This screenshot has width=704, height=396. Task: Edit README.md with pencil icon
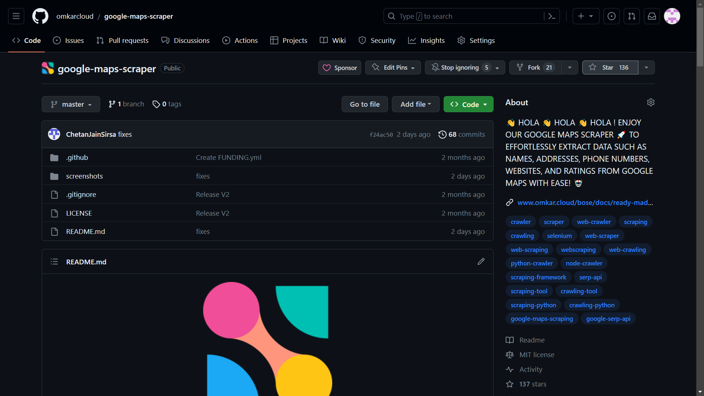tap(481, 261)
